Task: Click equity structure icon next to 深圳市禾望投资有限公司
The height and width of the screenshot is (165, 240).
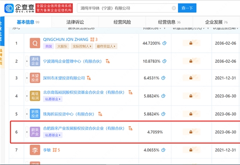Action: 89,78
